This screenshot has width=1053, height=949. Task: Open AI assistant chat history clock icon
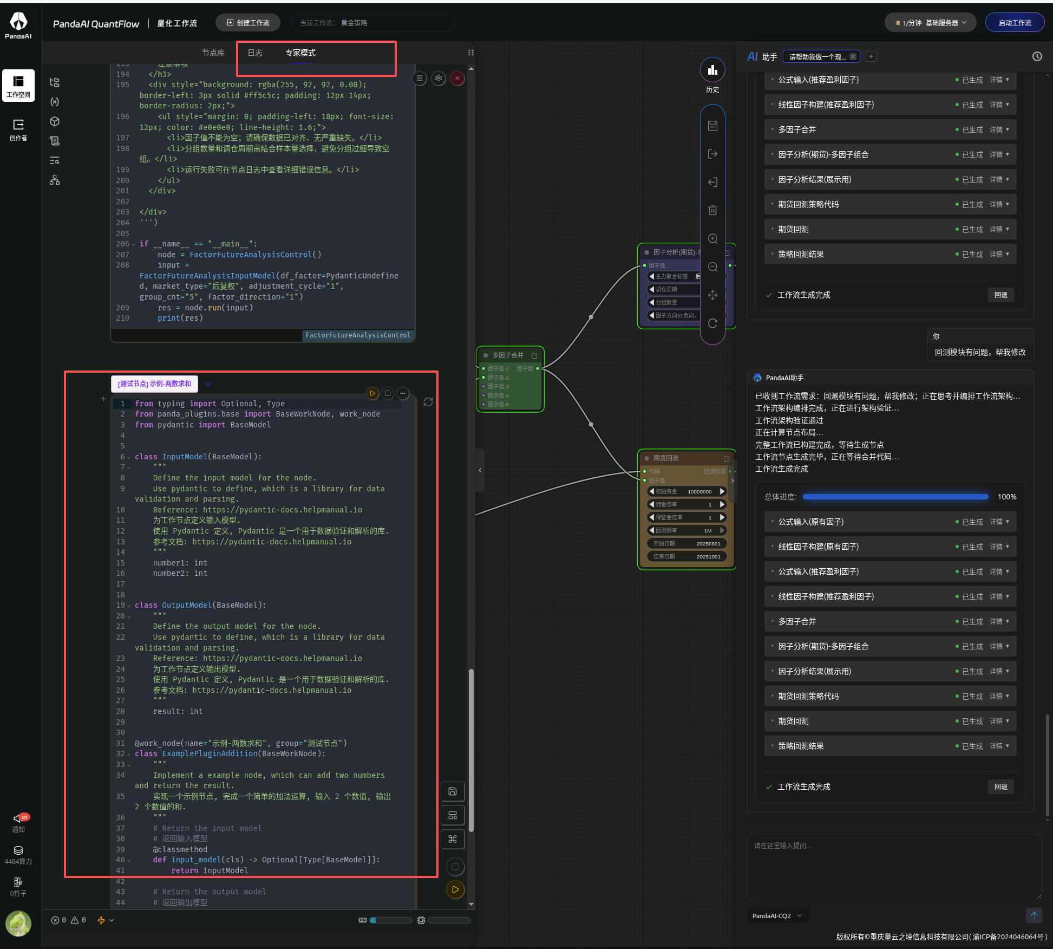pyautogui.click(x=1037, y=56)
